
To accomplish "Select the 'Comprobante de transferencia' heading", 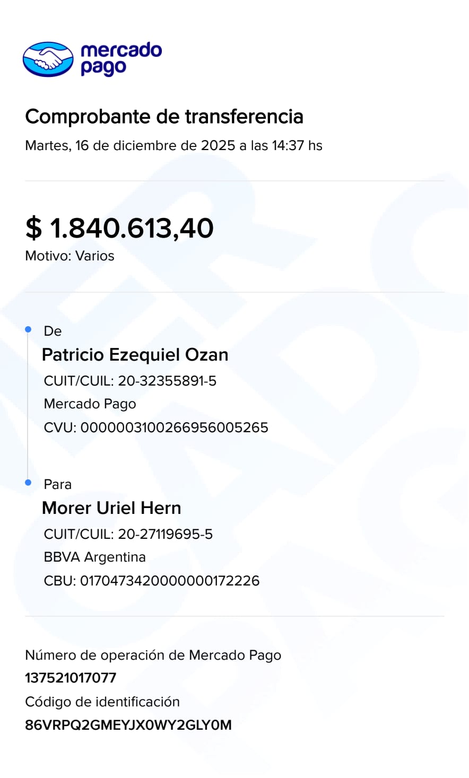I will (x=164, y=117).
